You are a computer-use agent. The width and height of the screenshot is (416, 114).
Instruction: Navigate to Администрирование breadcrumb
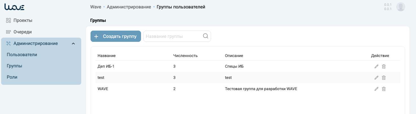coord(129,7)
